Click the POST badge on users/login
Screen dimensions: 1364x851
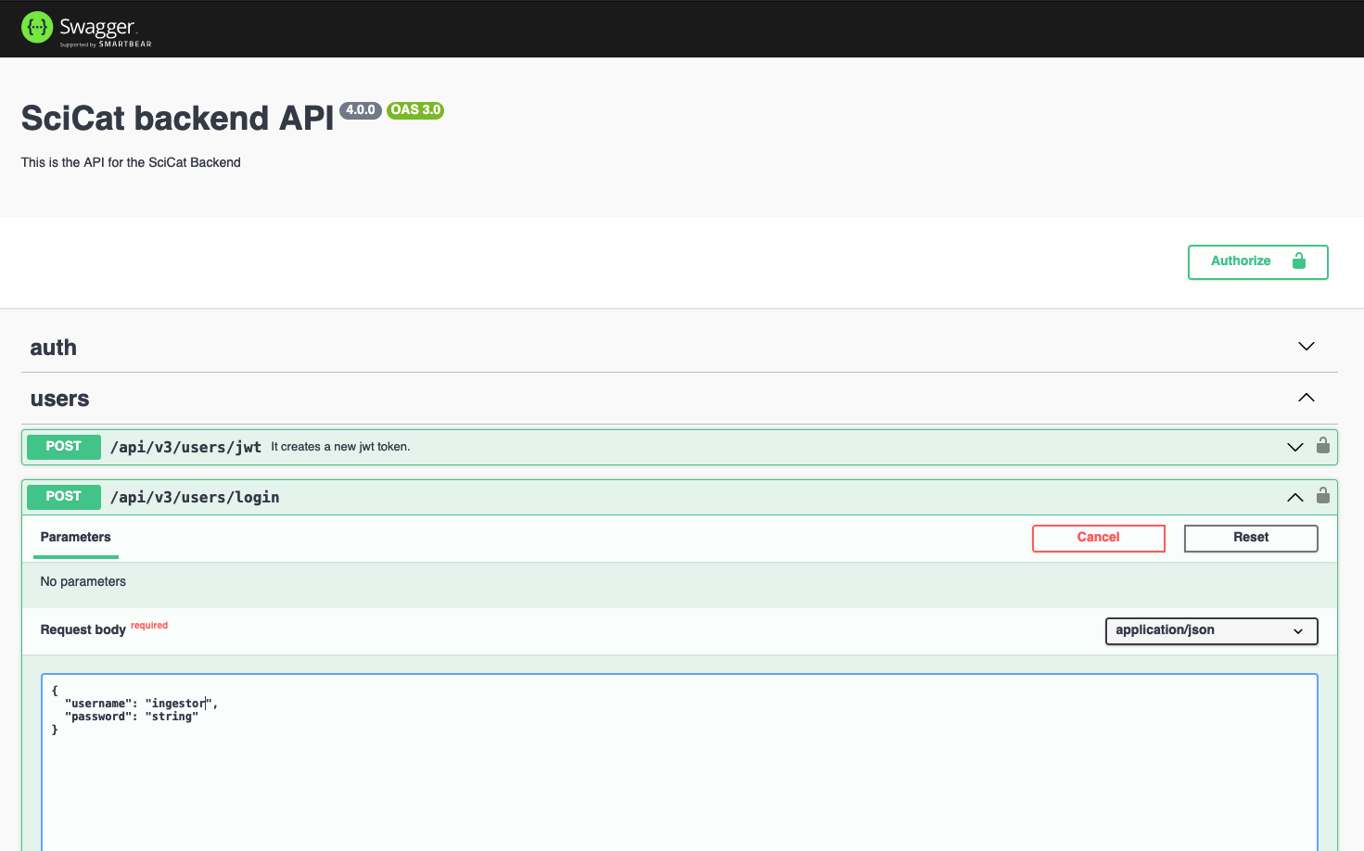point(63,497)
